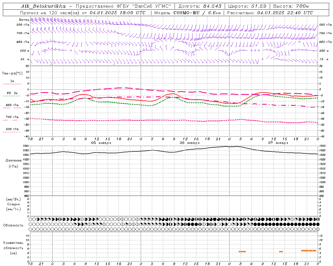Click the Рассчитано: 04.01.2025 22:40 UTC label
This screenshot has height=266, width=333.
(x=270, y=13)
